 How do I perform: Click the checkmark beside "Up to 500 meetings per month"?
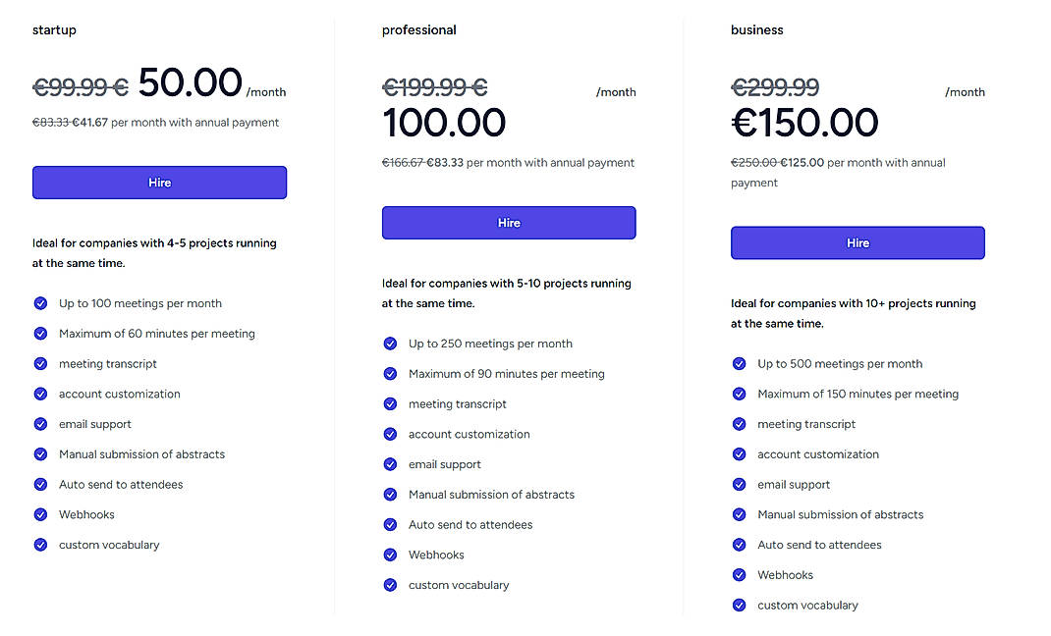(x=739, y=363)
